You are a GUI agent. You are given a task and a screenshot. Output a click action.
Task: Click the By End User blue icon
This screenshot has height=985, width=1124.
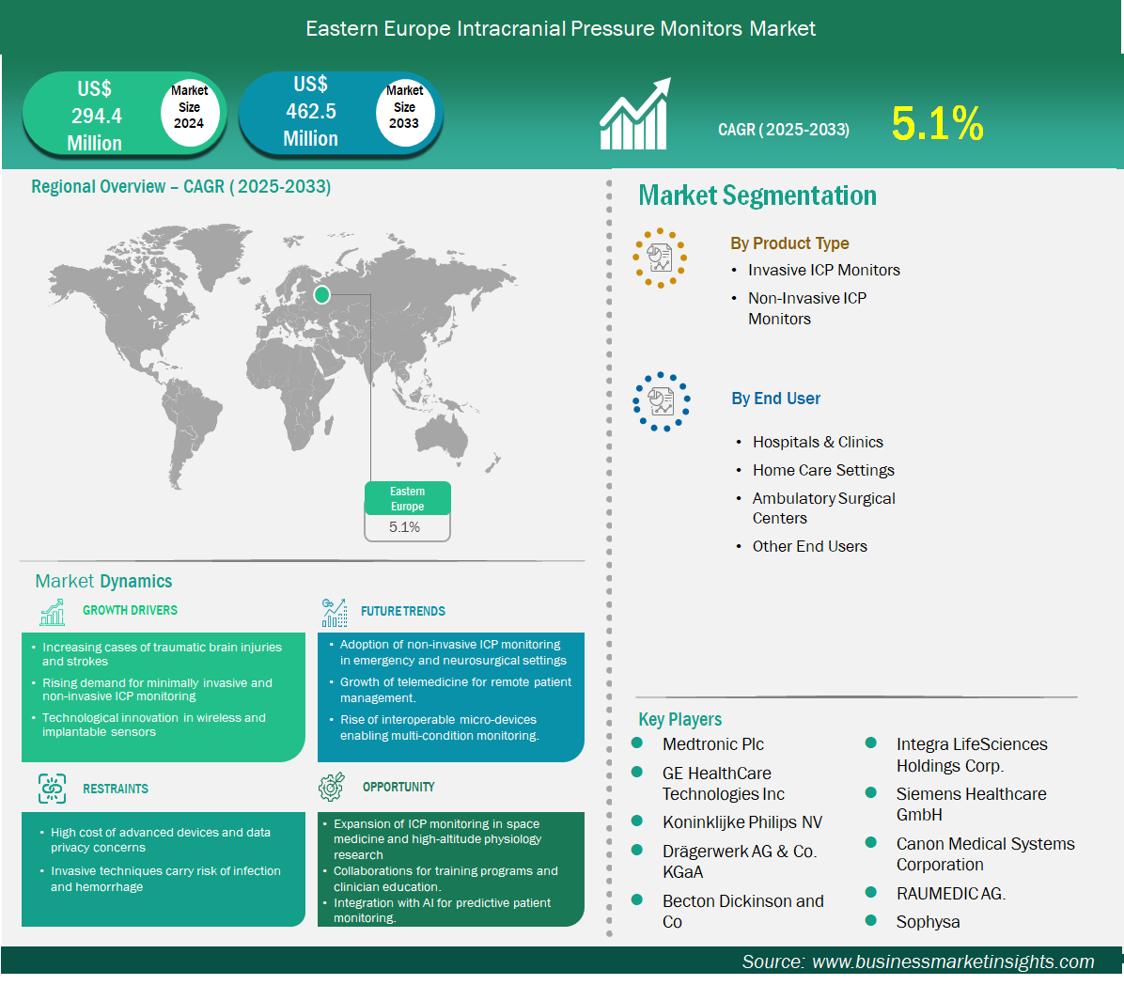click(x=661, y=401)
